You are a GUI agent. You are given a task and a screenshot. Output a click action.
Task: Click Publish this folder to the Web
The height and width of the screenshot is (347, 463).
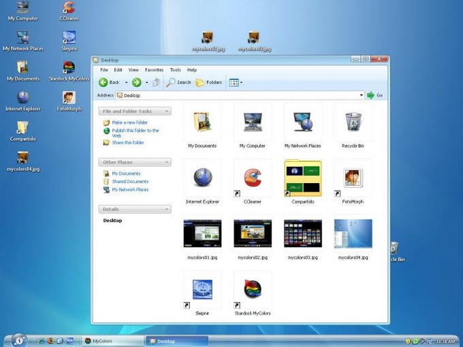click(x=135, y=133)
